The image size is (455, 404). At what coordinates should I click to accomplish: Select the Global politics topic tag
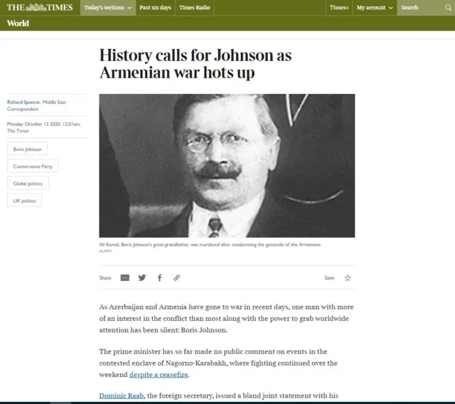[28, 184]
